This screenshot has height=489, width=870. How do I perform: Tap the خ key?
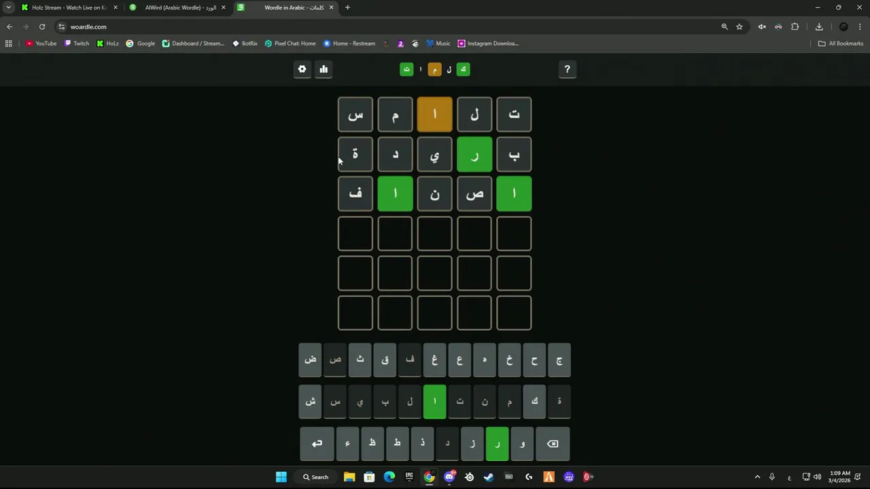tap(510, 359)
